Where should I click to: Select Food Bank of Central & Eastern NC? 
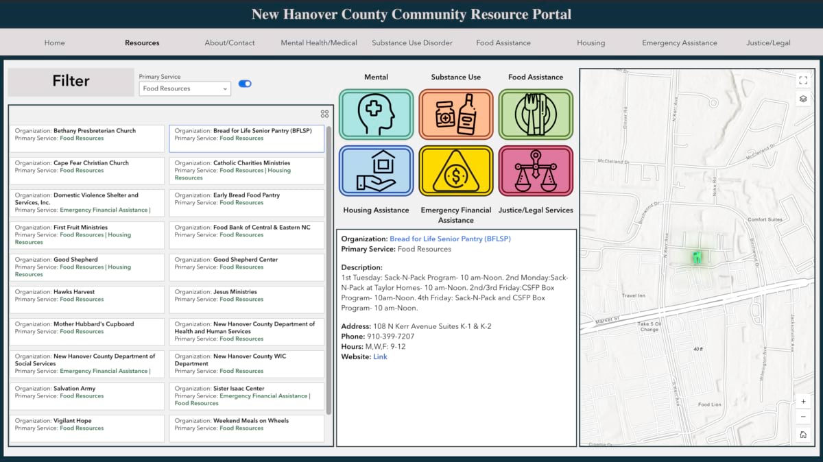[247, 235]
